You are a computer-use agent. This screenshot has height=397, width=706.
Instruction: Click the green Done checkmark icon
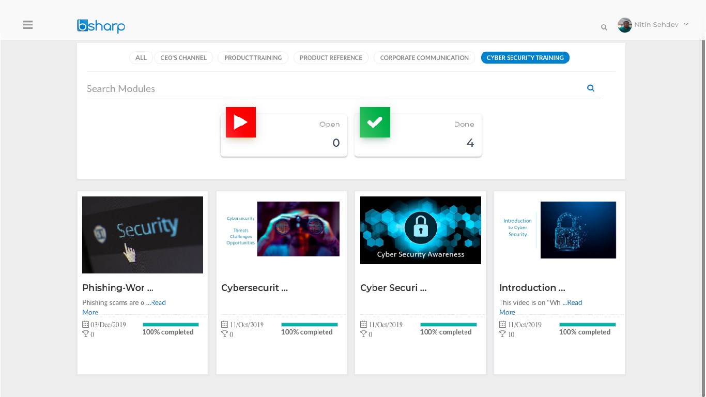(x=375, y=122)
